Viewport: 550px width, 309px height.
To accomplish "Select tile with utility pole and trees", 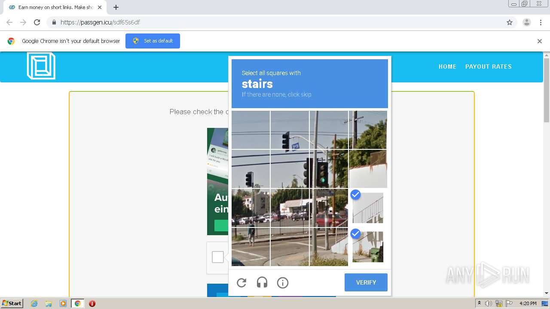I will point(368,130).
